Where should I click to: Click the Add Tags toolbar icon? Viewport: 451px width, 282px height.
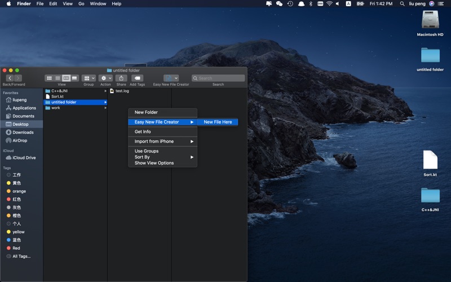pyautogui.click(x=137, y=78)
